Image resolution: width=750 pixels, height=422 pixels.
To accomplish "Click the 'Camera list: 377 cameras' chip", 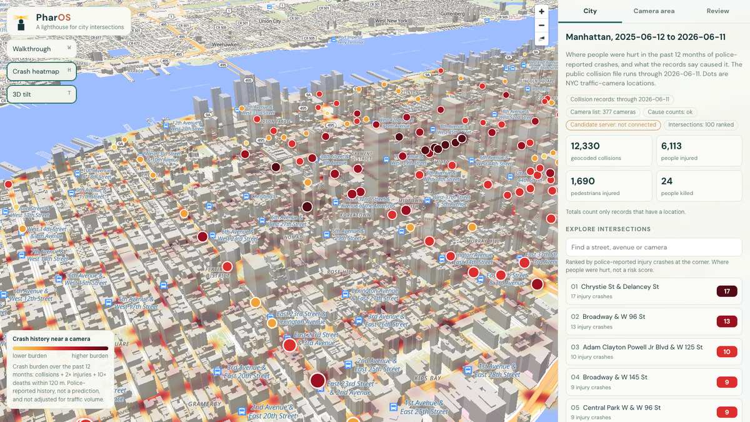I will pyautogui.click(x=602, y=112).
